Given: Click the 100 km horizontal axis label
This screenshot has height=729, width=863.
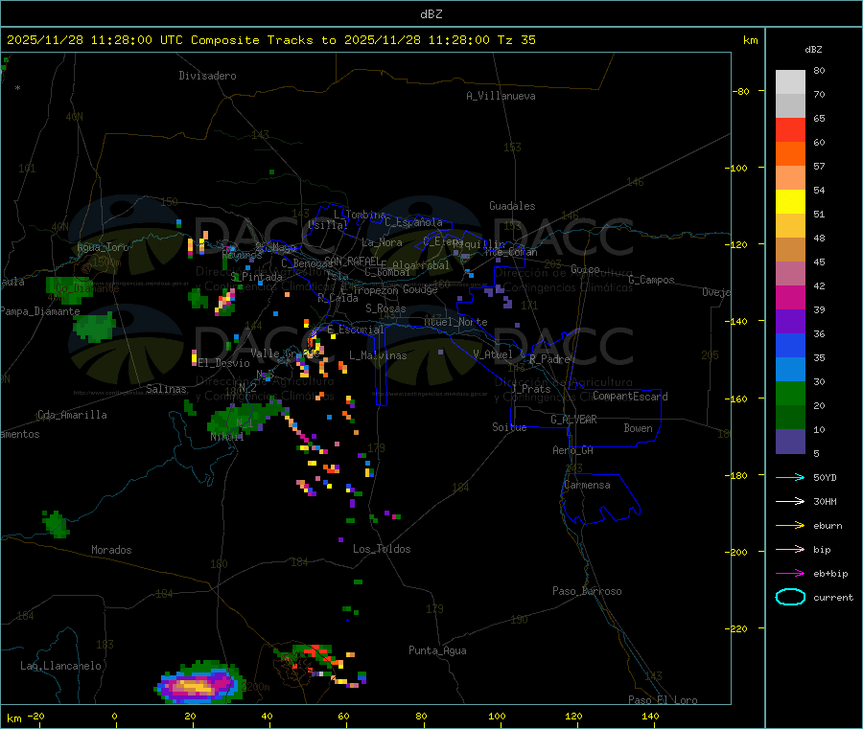Looking at the screenshot, I should pos(497,716).
